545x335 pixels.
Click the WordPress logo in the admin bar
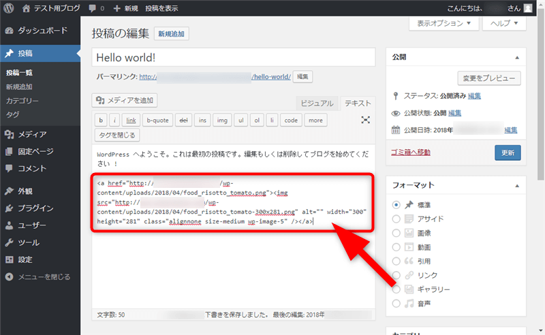coord(9,8)
